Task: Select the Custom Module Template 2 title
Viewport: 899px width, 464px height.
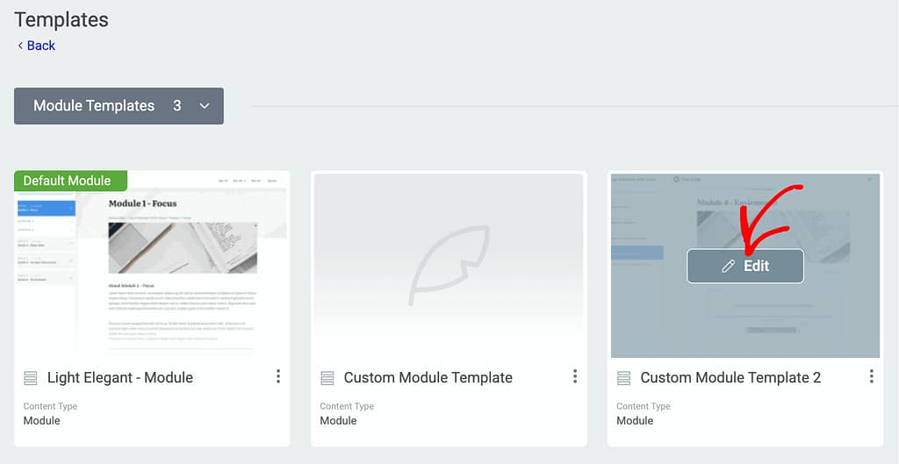Action: pyautogui.click(x=730, y=378)
